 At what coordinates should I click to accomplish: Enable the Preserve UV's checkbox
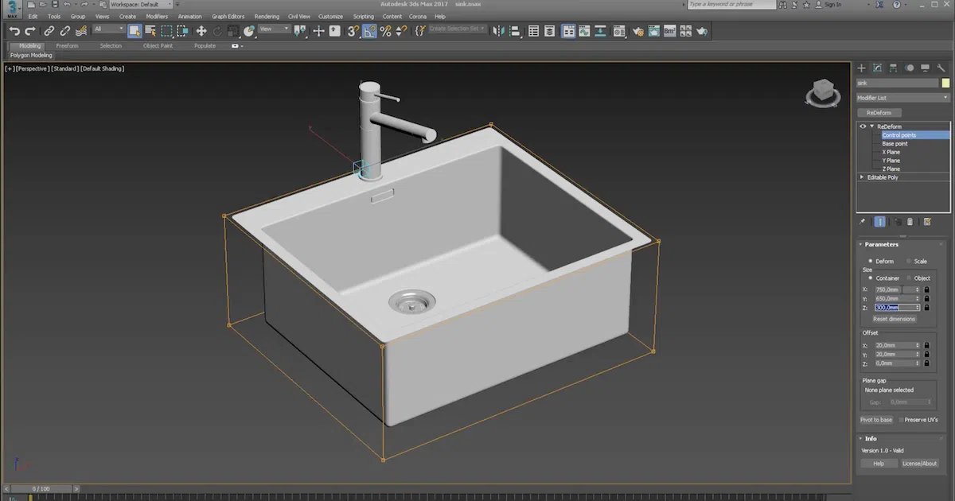(901, 420)
